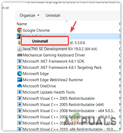Viewport: 123px width, 133px height.
Task: Select Microsoft Update Health Tools text
Action: click(x=49, y=92)
